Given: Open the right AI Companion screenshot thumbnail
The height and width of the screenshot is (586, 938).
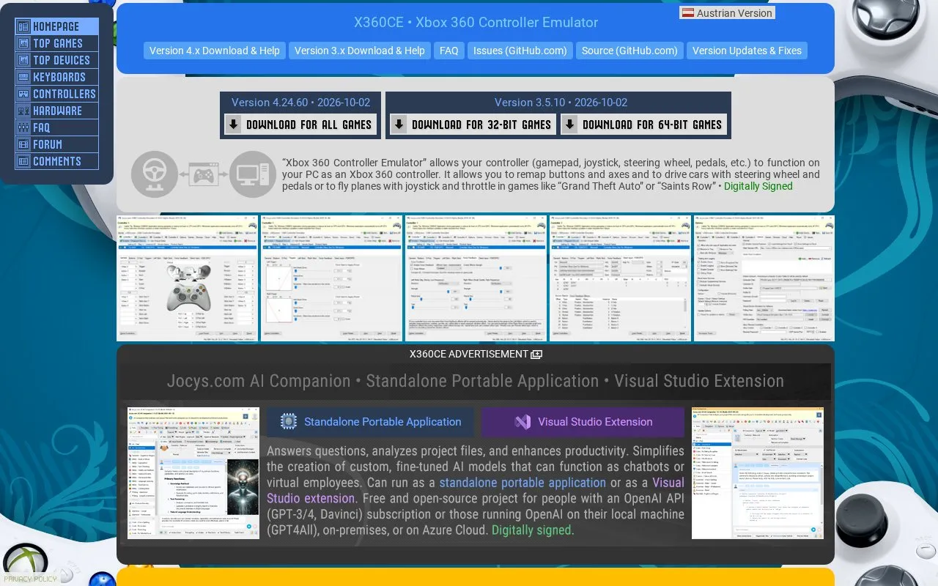Looking at the screenshot, I should tap(758, 473).
